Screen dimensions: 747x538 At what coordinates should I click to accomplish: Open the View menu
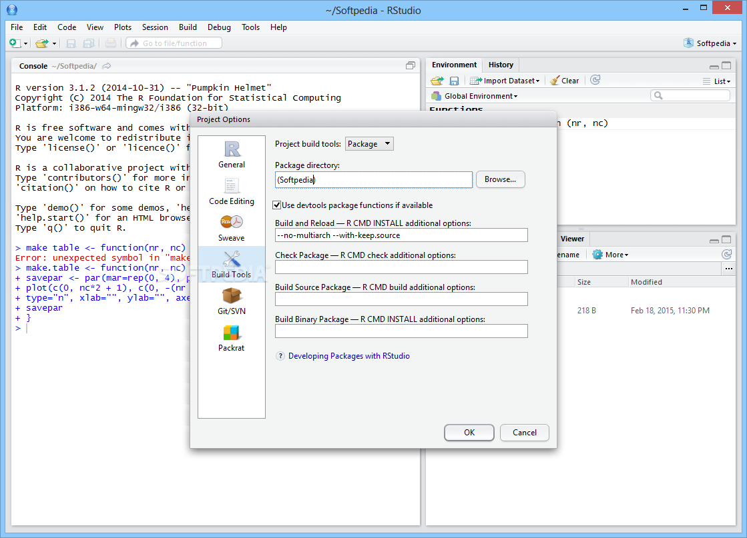[x=95, y=27]
